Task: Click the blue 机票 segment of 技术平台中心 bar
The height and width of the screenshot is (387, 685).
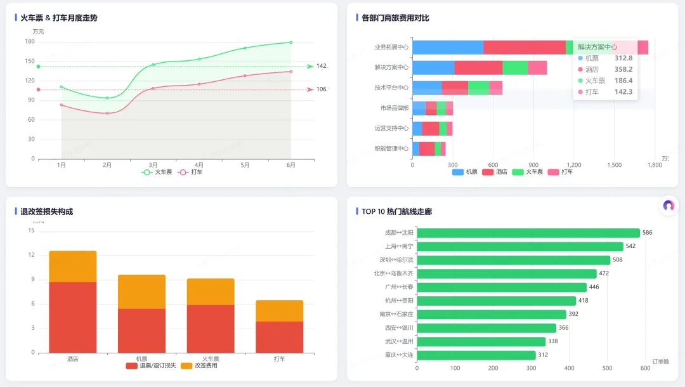Action: coord(427,88)
